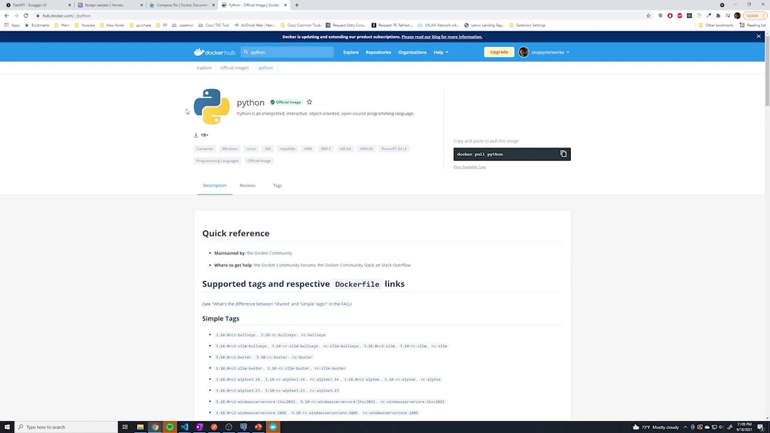Open Organizations in the Docker Hub navbar
This screenshot has width=770, height=433.
[x=412, y=52]
